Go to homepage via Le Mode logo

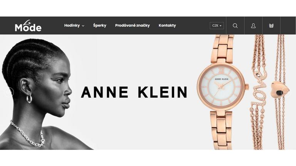coord(28,26)
